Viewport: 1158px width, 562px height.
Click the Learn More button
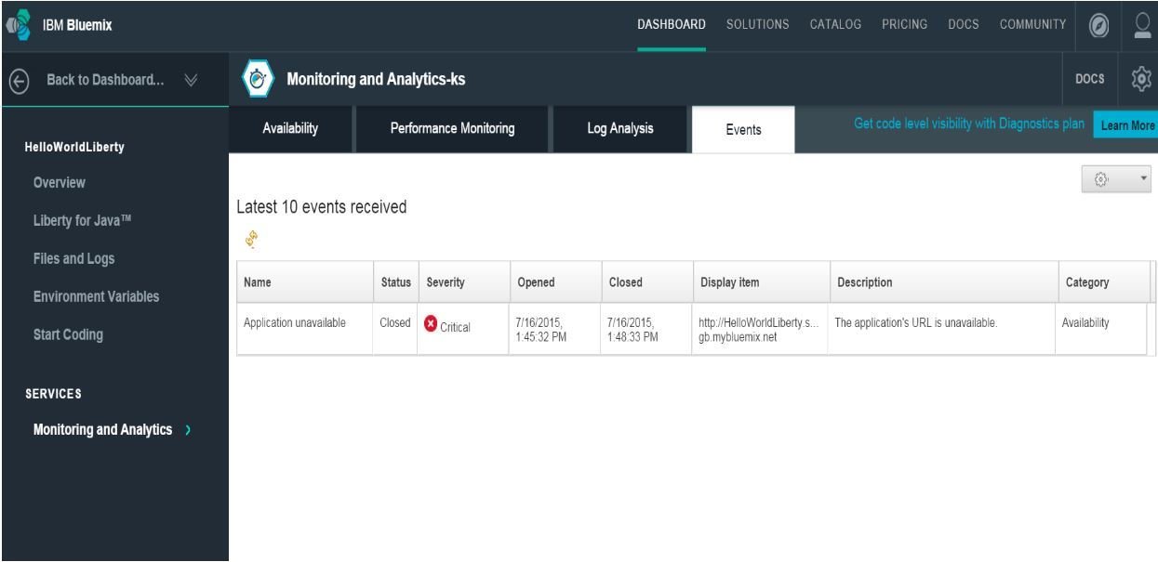click(x=1127, y=125)
